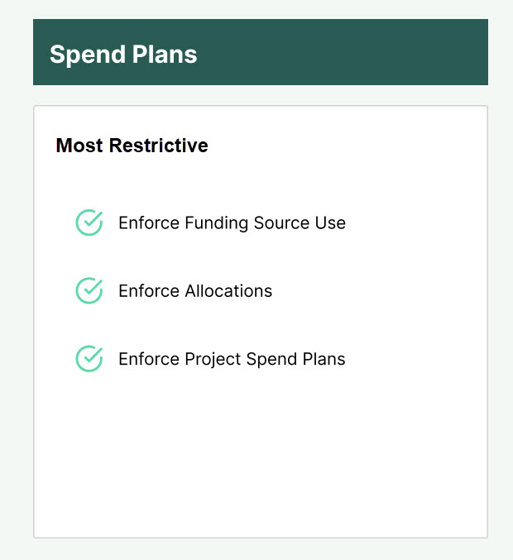Click the Enforce Project Spend Plans checkmark icon
Image resolution: width=513 pixels, height=560 pixels.
tap(89, 358)
